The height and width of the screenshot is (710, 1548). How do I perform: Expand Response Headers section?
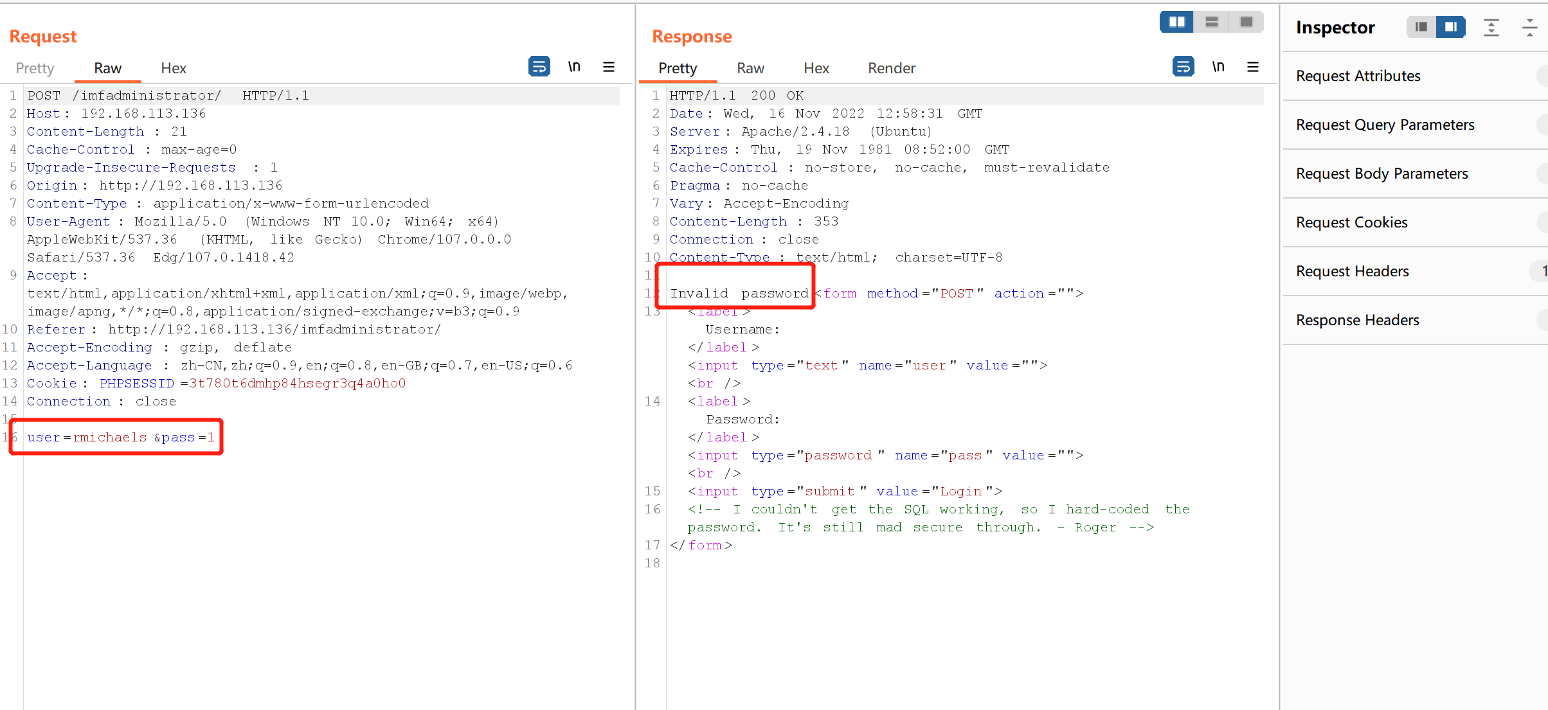pos(1357,320)
